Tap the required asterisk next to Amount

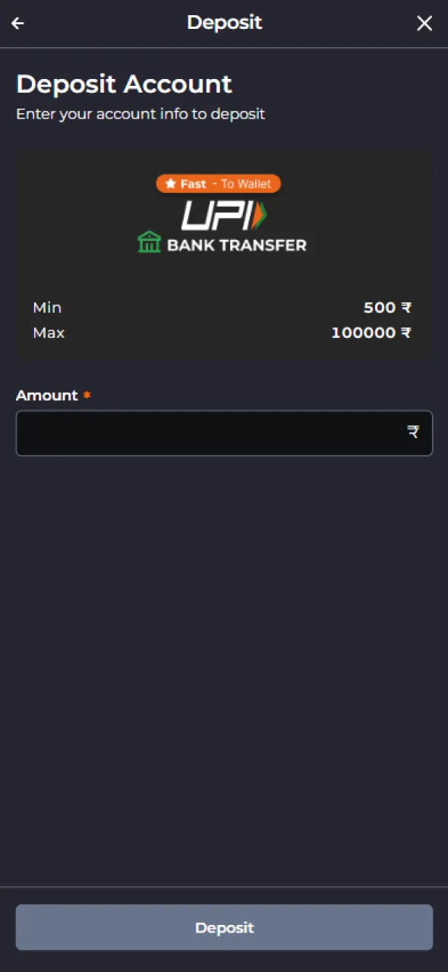pyautogui.click(x=86, y=395)
